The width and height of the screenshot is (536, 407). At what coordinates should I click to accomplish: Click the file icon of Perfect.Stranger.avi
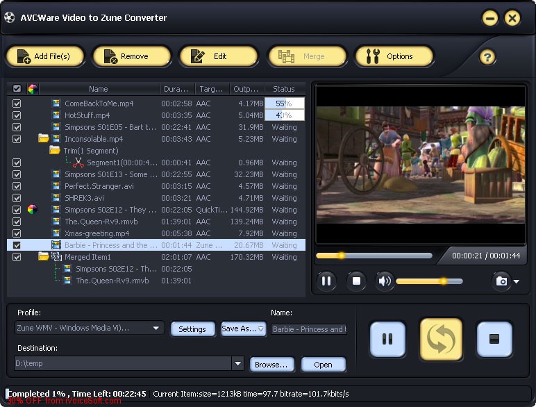point(56,185)
